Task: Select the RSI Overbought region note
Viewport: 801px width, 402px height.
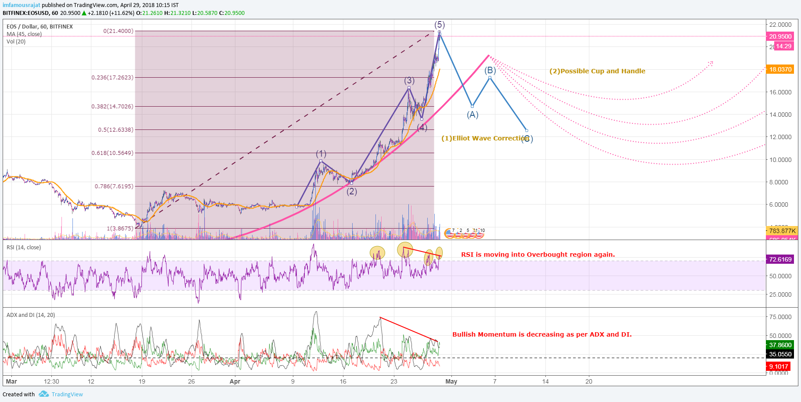Action: coord(538,255)
